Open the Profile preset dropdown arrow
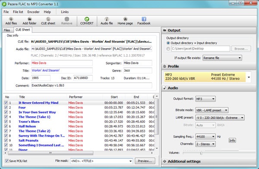This screenshot has height=169, width=259. [x=249, y=77]
